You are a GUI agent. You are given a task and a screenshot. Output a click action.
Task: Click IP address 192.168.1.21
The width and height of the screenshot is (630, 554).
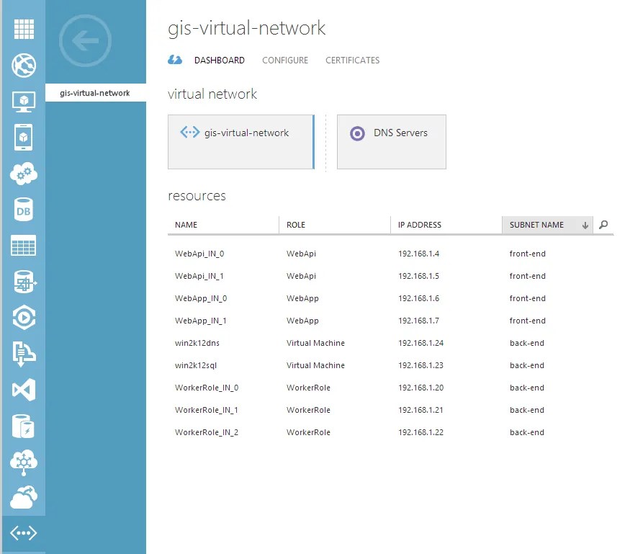[x=420, y=410]
